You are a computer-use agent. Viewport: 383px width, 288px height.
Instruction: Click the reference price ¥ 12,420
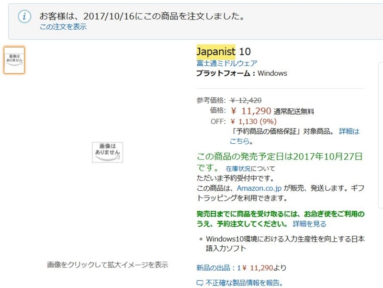[x=246, y=100]
